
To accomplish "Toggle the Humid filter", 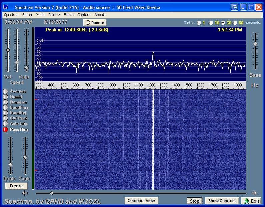I will point(5,97).
